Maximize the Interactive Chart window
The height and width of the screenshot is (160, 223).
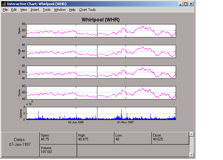[186, 4]
